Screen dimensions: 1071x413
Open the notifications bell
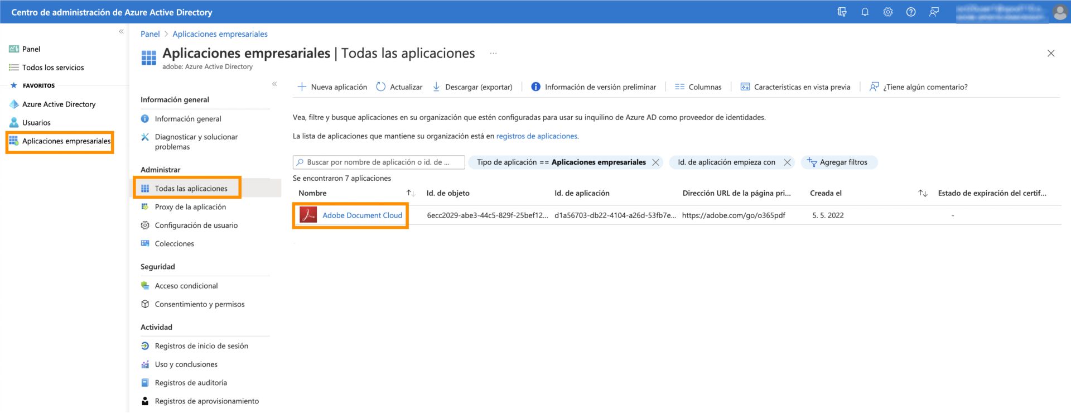865,12
